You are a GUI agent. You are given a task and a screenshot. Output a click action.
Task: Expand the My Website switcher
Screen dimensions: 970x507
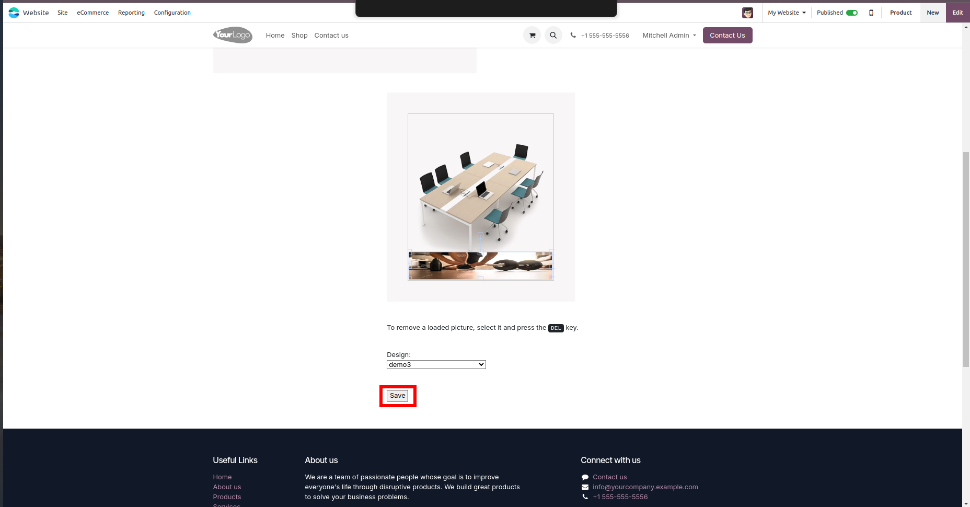787,13
